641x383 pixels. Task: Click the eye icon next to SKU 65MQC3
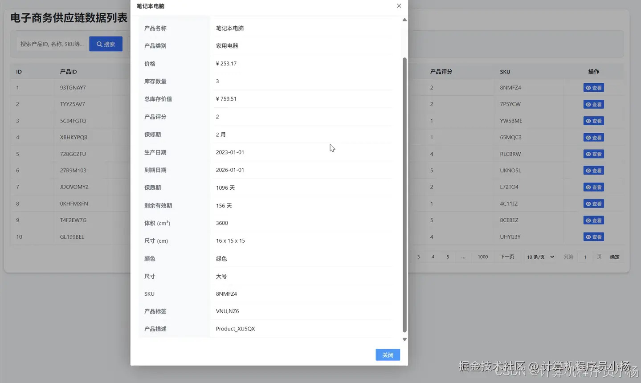pos(589,137)
